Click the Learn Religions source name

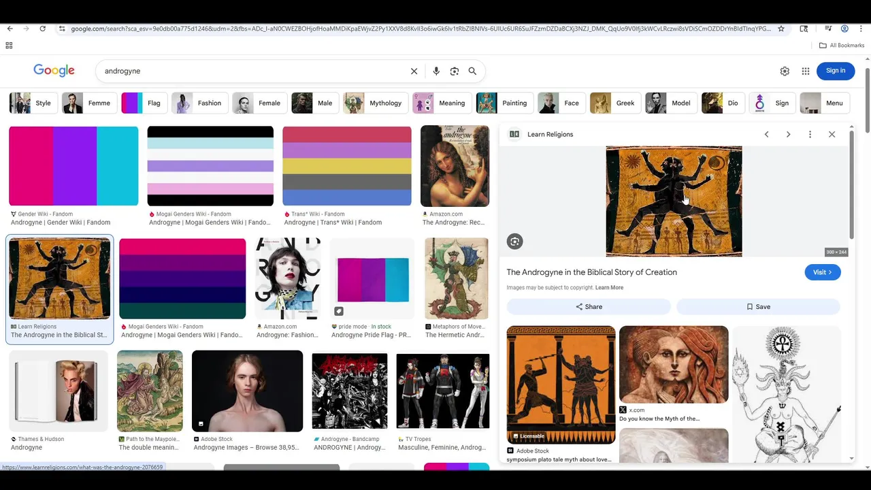click(x=550, y=134)
